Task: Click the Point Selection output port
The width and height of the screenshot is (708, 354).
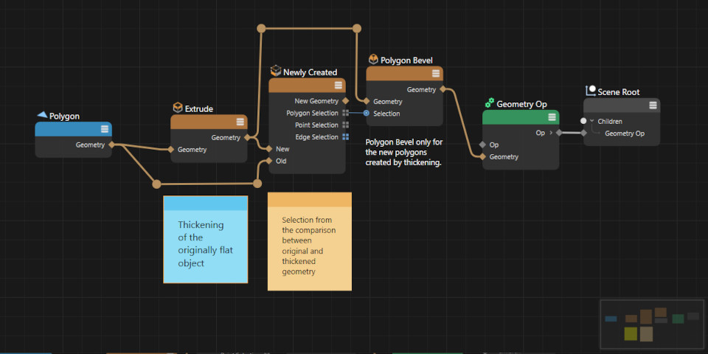Action: coord(345,125)
